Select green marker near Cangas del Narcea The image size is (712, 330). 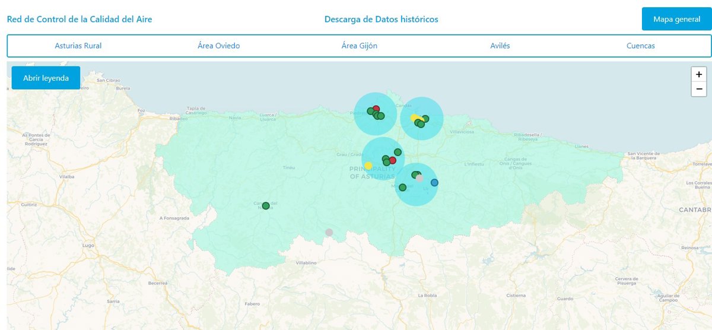pyautogui.click(x=266, y=206)
